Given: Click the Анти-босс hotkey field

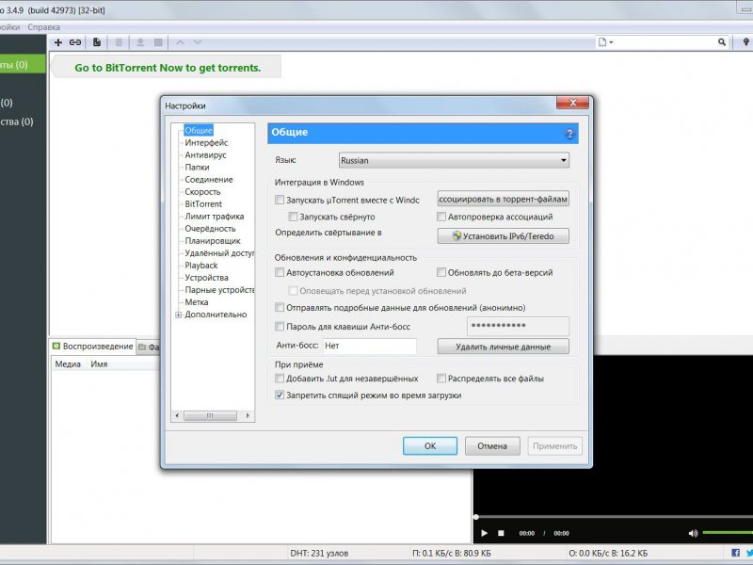Looking at the screenshot, I should pos(369,346).
